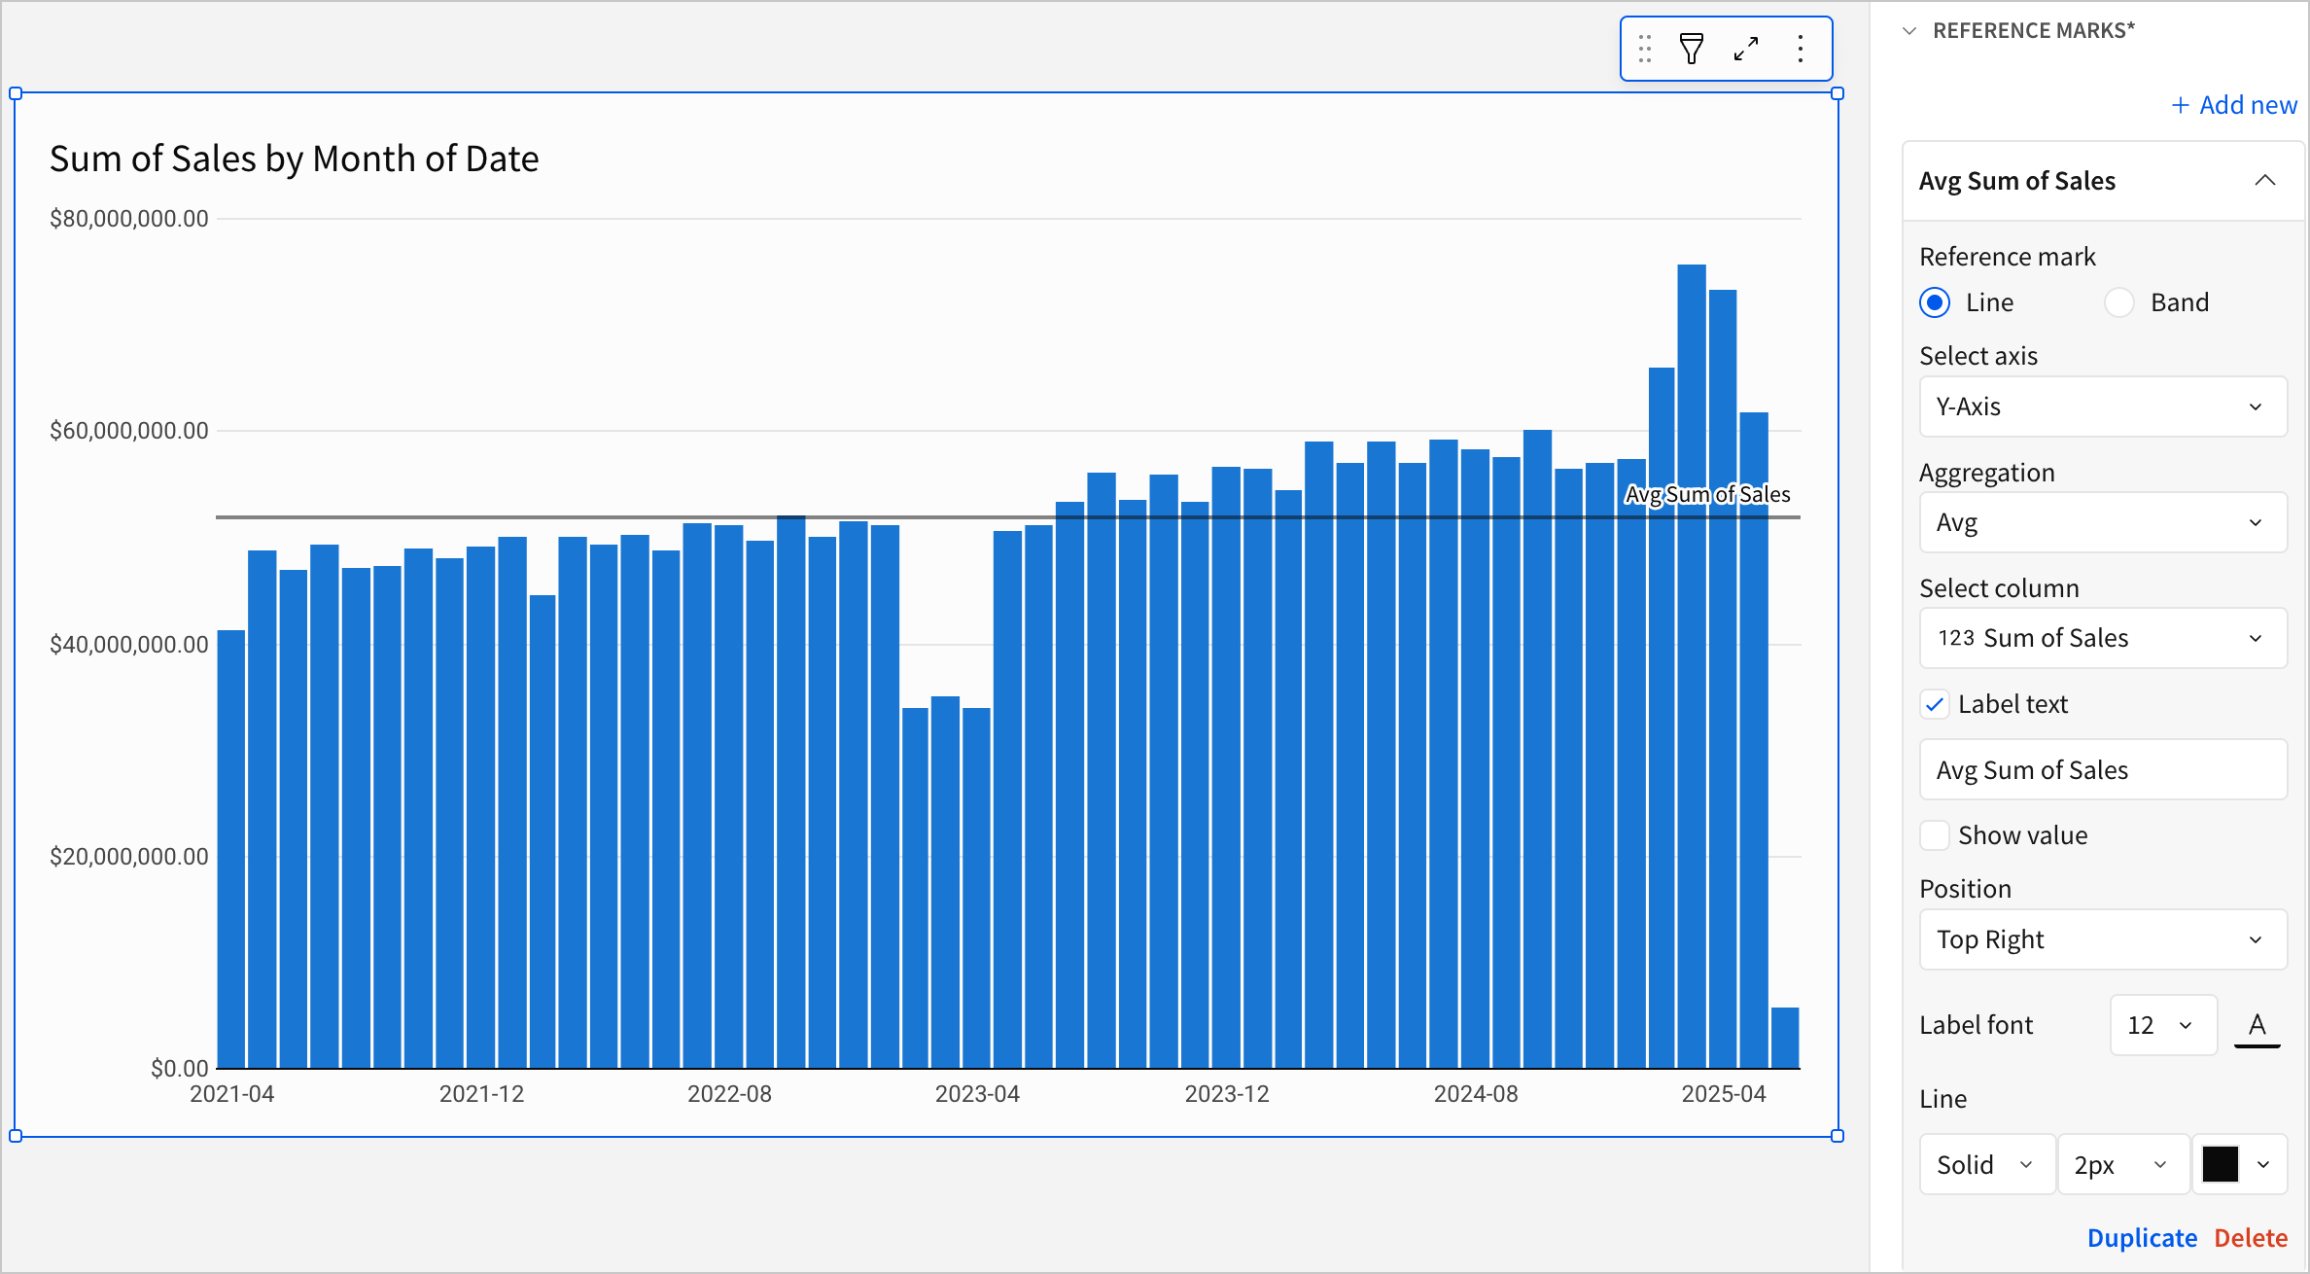2310x1274 pixels.
Task: Open the Avg aggregation dropdown
Action: (2102, 523)
